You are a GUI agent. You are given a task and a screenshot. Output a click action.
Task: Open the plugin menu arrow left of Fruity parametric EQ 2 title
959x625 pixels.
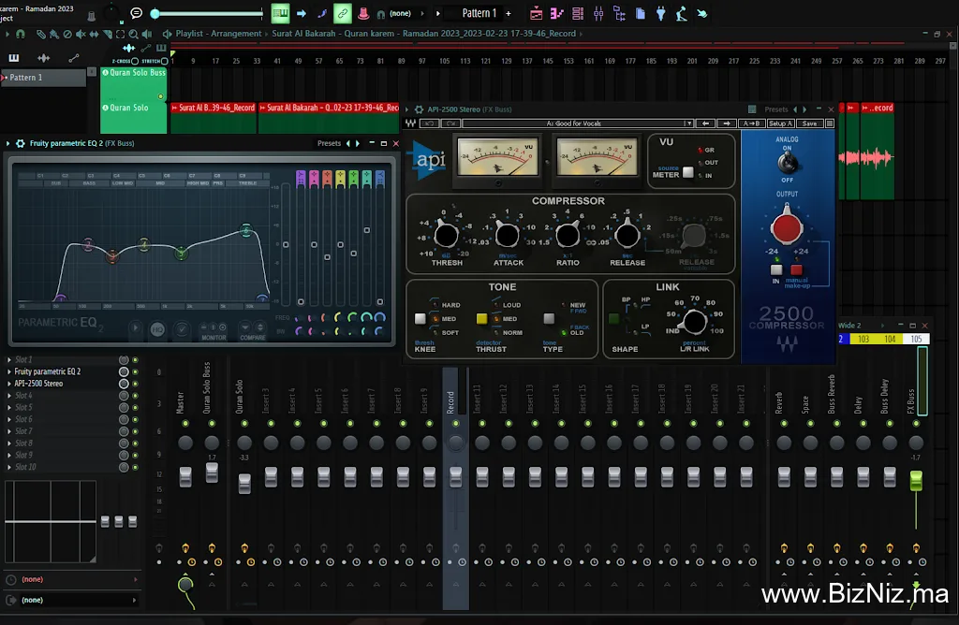(x=7, y=143)
